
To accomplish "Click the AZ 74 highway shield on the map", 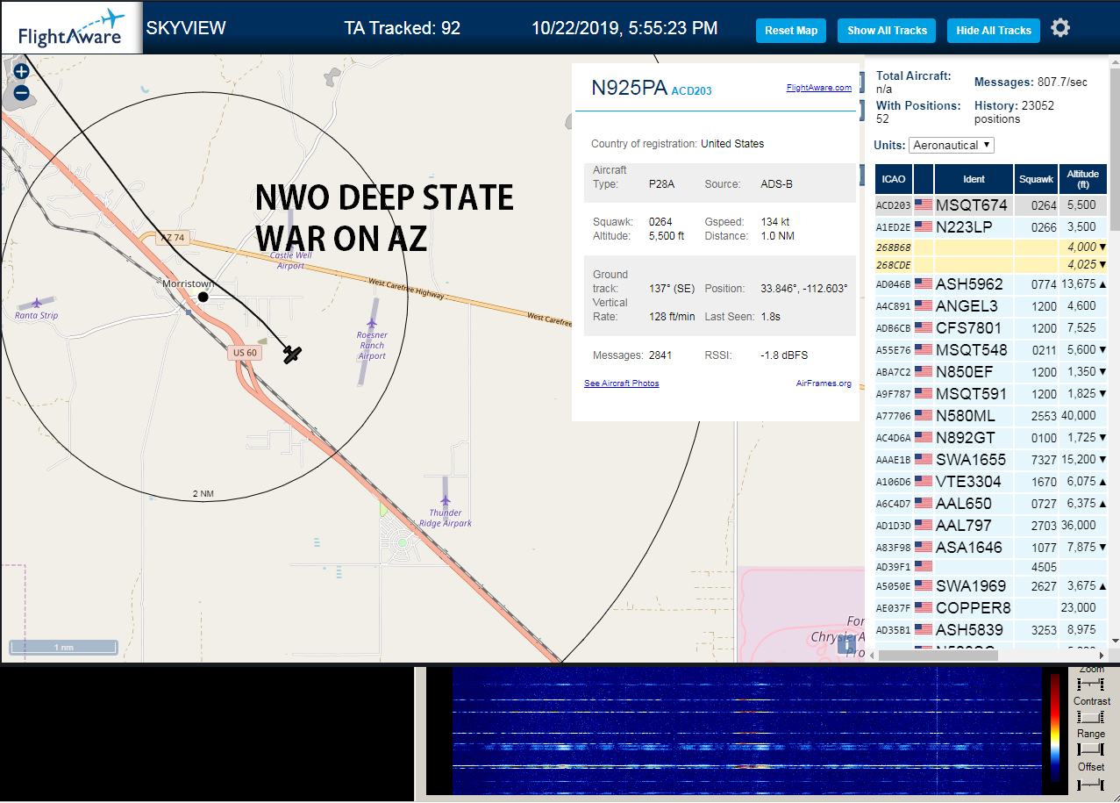I will pos(173,238).
